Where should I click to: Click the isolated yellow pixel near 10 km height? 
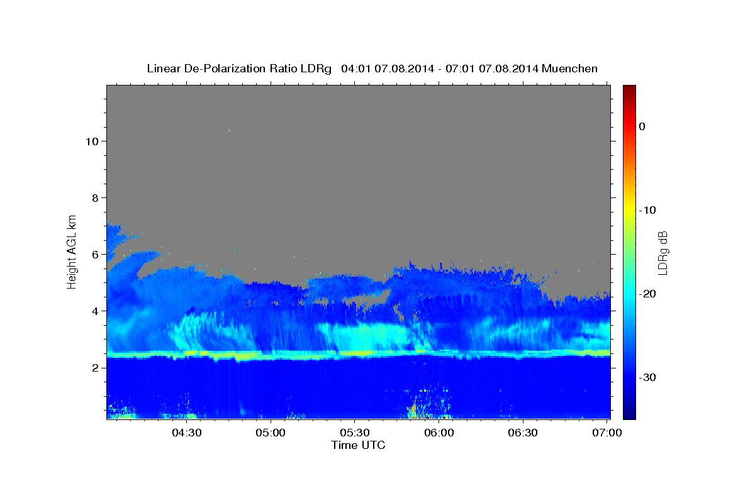pyautogui.click(x=229, y=130)
